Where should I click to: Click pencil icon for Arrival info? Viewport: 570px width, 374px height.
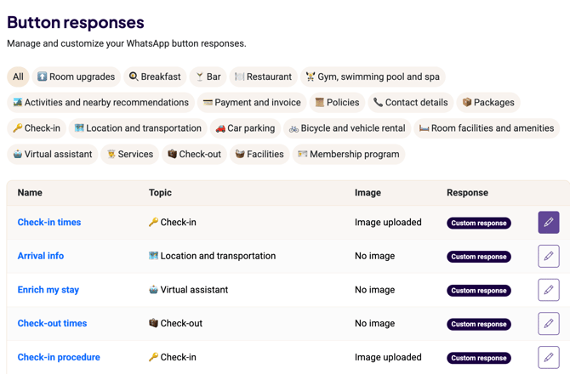point(548,256)
